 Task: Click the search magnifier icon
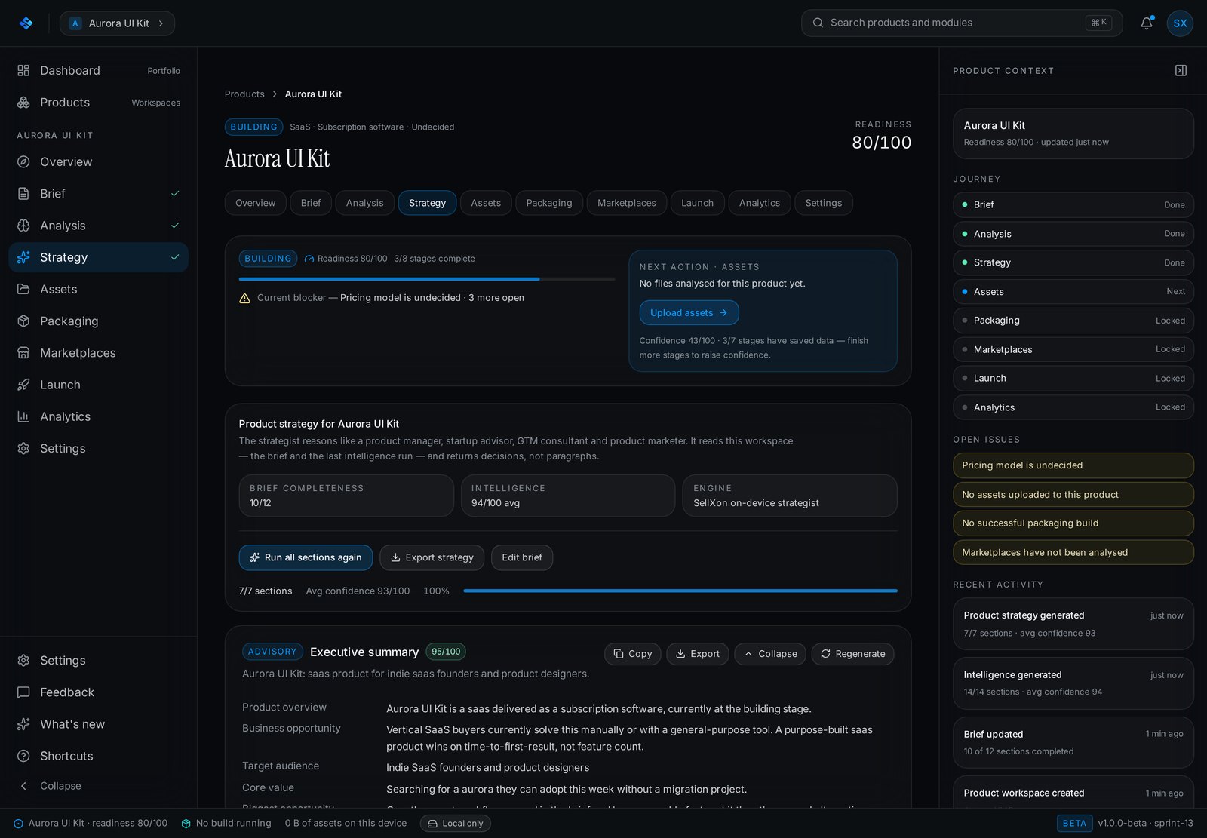818,23
